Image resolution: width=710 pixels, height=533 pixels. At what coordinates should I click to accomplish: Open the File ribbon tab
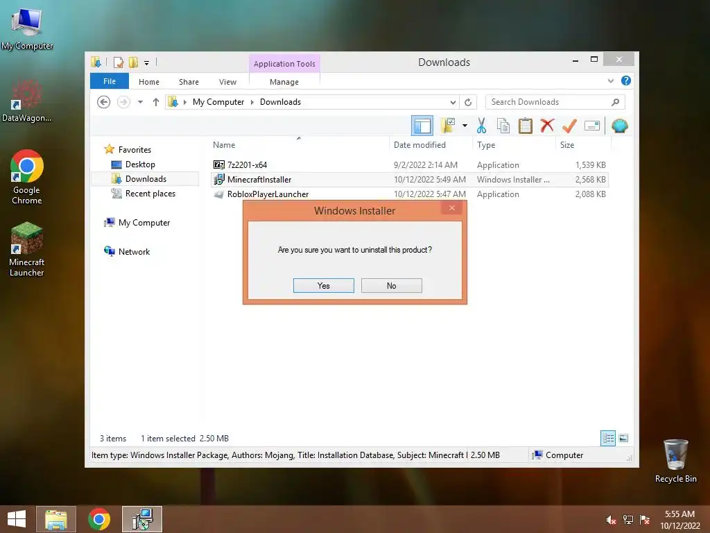click(x=109, y=81)
